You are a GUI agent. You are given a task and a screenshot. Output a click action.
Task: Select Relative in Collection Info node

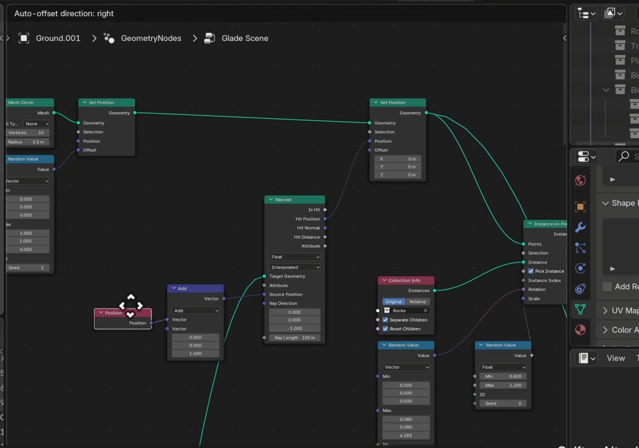point(417,302)
